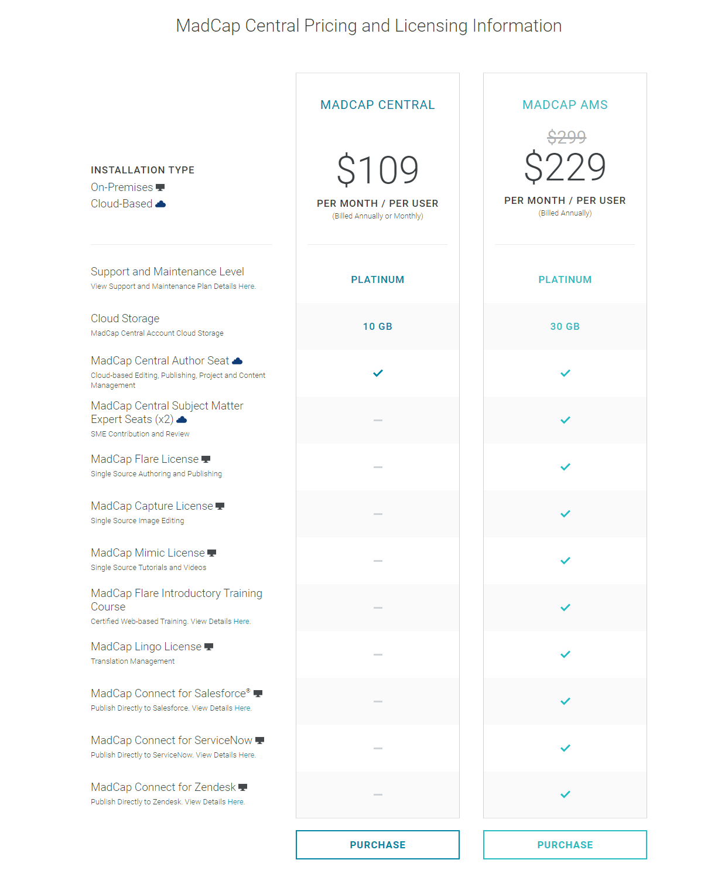
Task: Purchase the MadCap AMS plan
Action: [565, 845]
